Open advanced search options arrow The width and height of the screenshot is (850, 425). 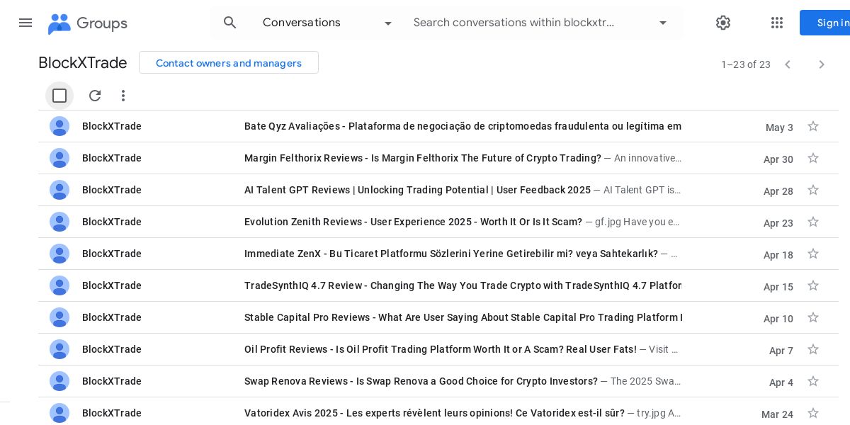click(663, 23)
